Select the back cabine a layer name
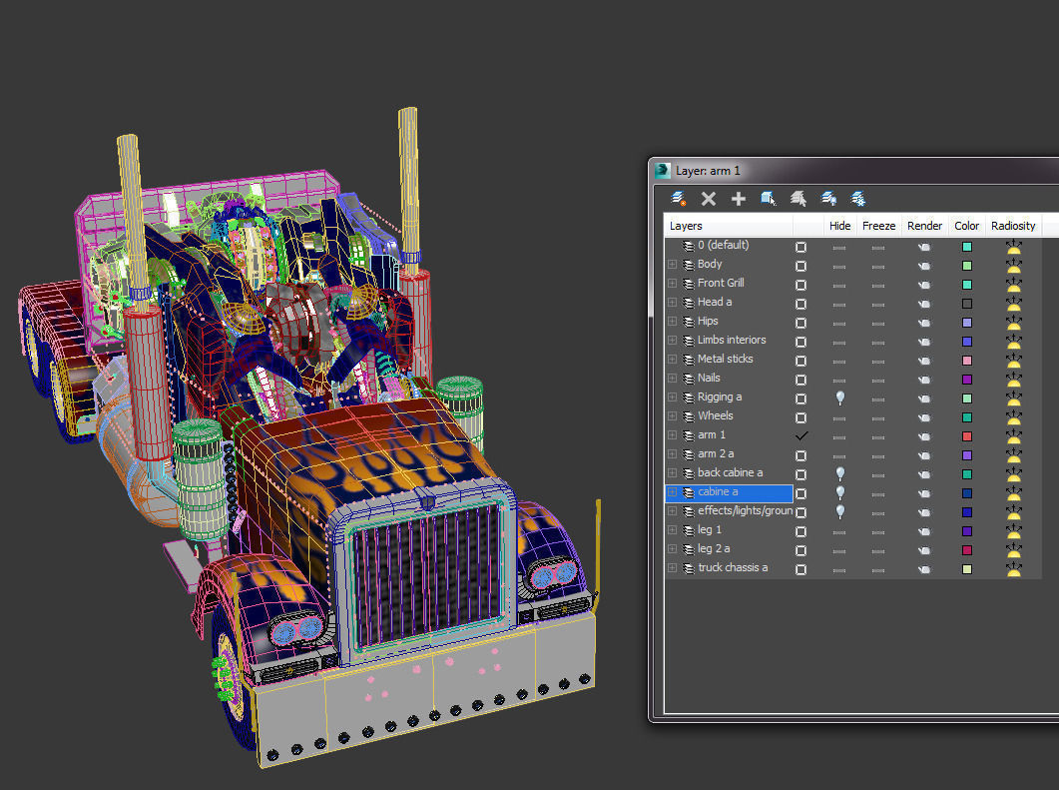1059x790 pixels. click(x=730, y=473)
